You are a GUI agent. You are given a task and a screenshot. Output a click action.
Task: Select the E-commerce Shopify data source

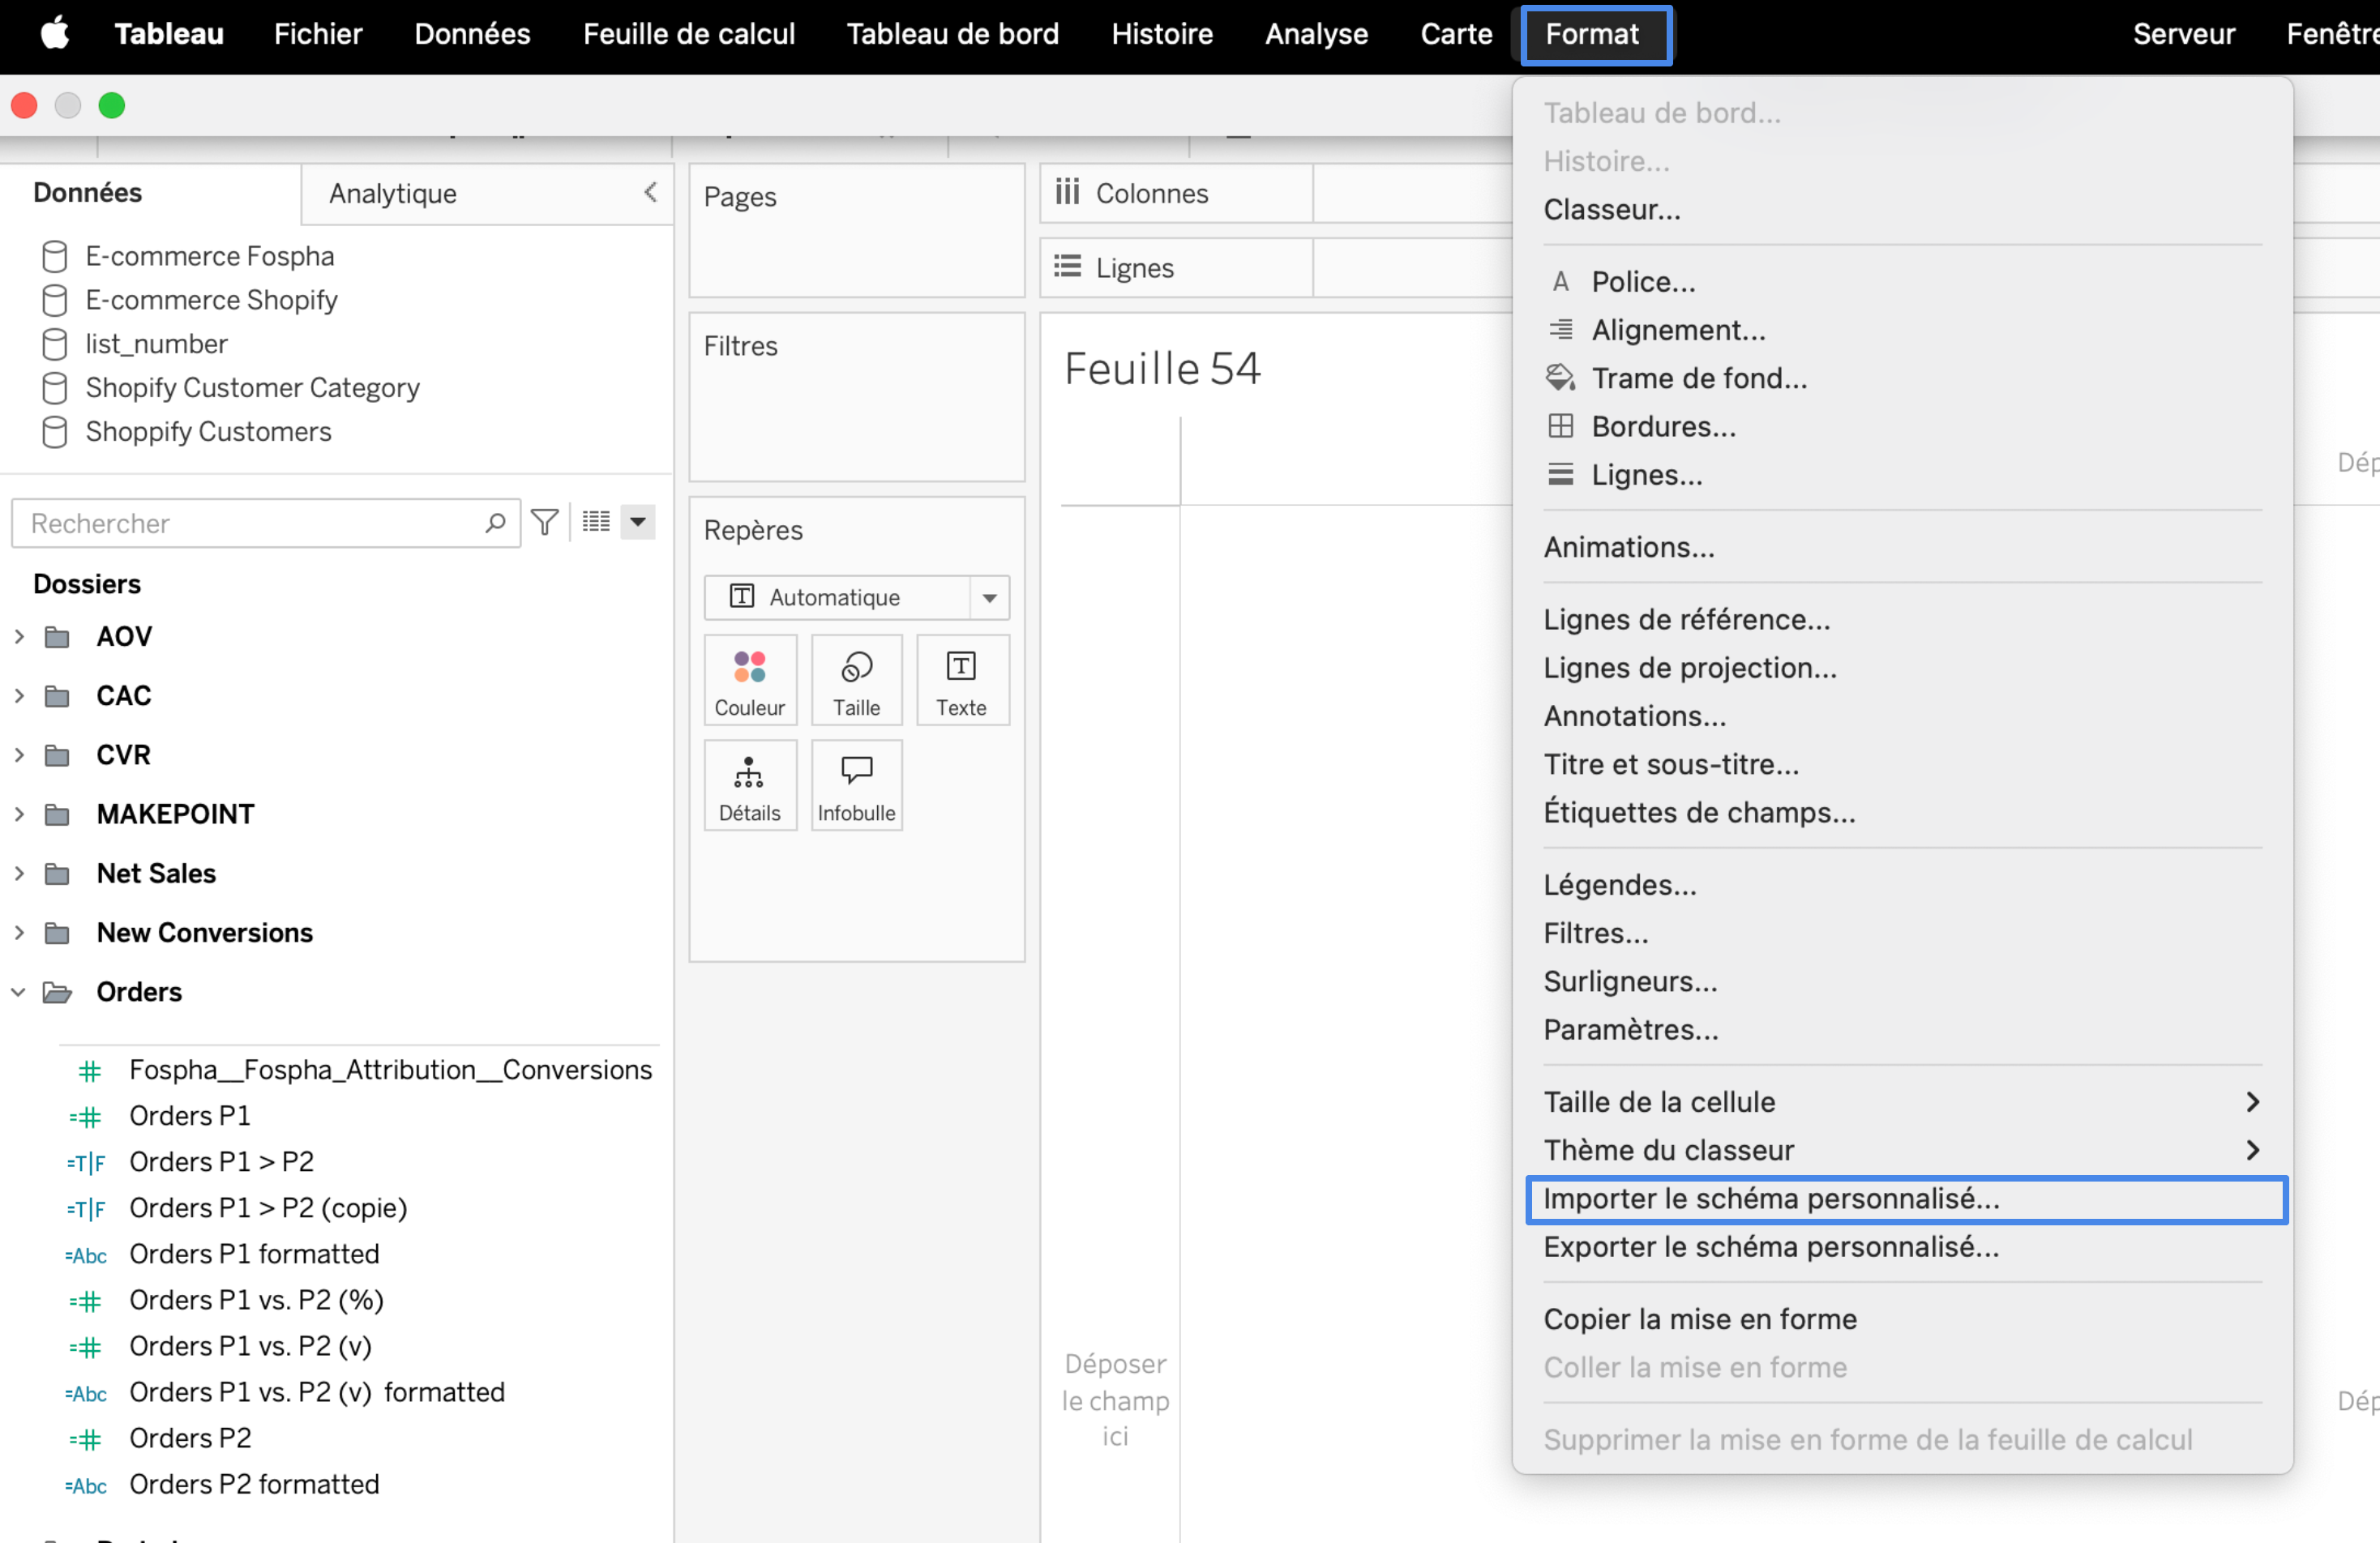tap(211, 300)
